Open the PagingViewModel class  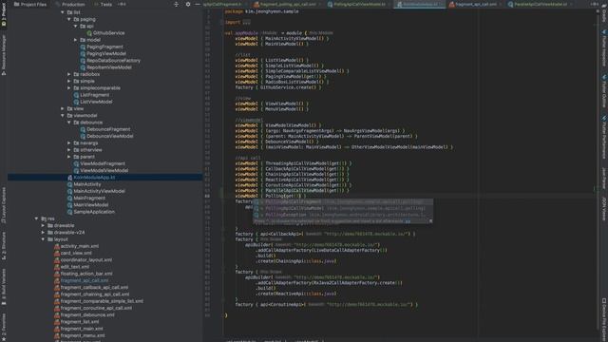pos(103,53)
